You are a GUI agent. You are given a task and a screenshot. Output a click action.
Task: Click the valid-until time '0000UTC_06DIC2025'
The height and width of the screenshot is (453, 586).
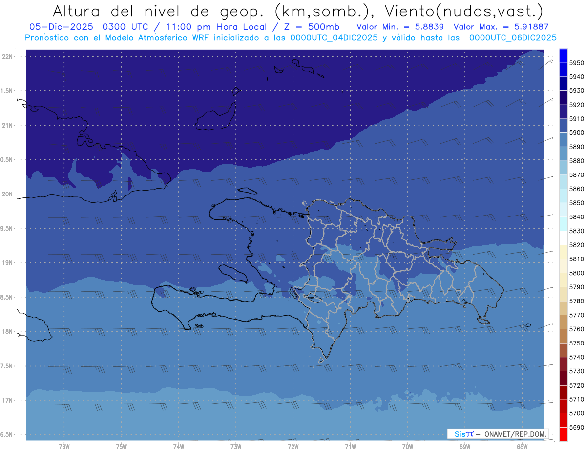tap(512, 38)
